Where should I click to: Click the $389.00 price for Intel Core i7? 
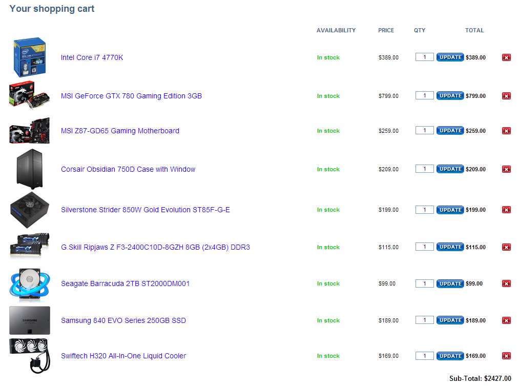pos(388,57)
